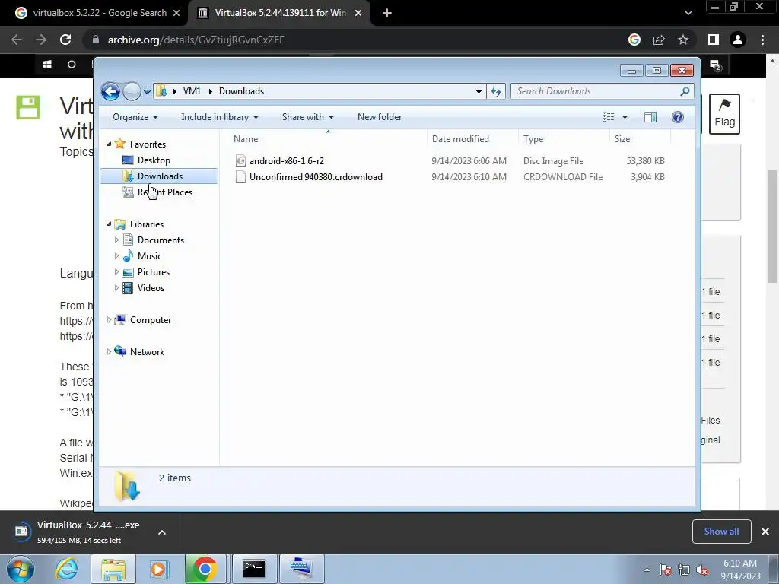
Task: Select the Computer icon in navigation pane
Action: pyautogui.click(x=120, y=320)
